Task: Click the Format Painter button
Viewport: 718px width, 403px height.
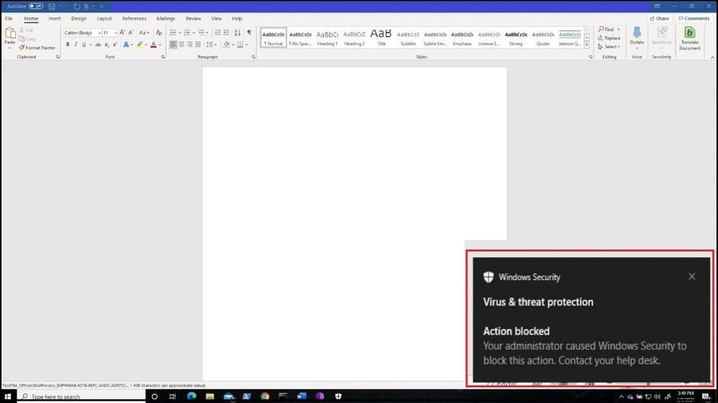Action: point(37,47)
